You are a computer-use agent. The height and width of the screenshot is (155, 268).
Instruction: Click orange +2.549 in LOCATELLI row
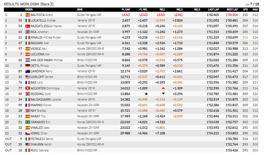tap(160, 20)
